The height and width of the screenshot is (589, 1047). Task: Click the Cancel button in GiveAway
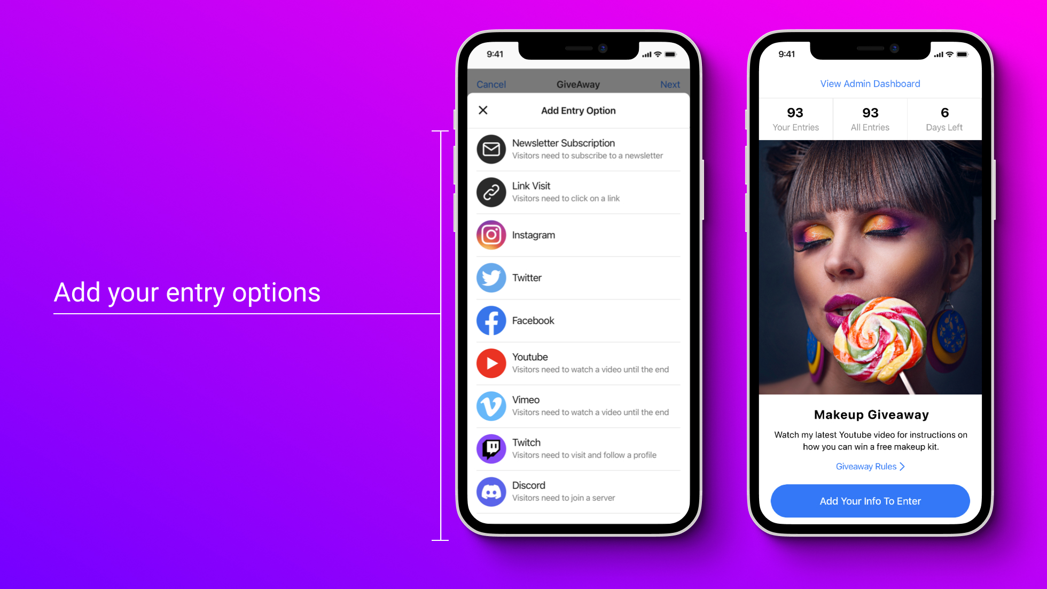pyautogui.click(x=491, y=84)
